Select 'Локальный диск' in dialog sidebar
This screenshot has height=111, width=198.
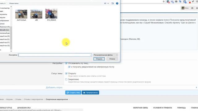(5, 33)
